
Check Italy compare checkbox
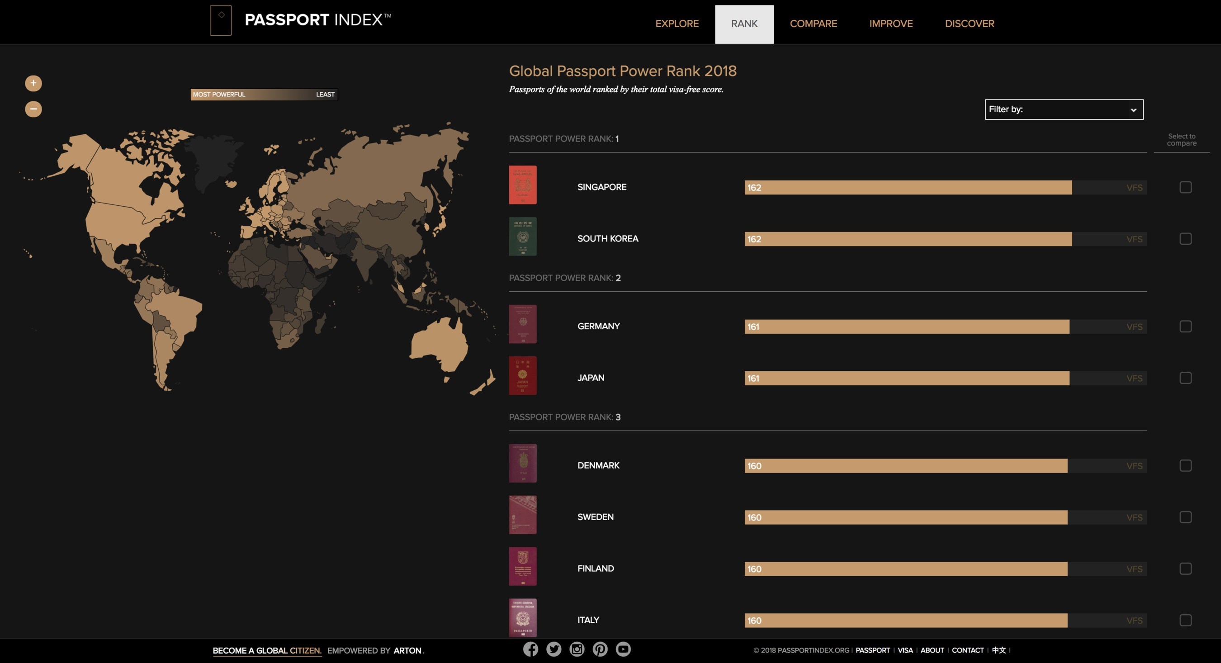[1185, 620]
